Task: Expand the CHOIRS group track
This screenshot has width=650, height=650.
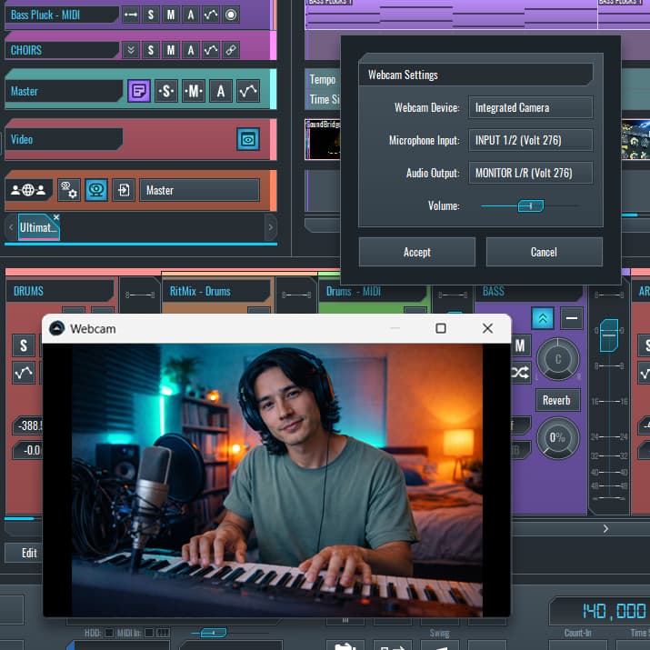Action: click(131, 50)
